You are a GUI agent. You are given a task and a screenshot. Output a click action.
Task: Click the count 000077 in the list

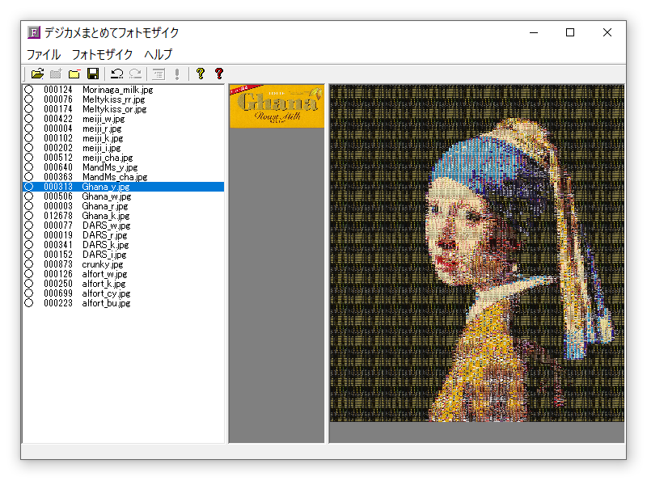tap(58, 226)
